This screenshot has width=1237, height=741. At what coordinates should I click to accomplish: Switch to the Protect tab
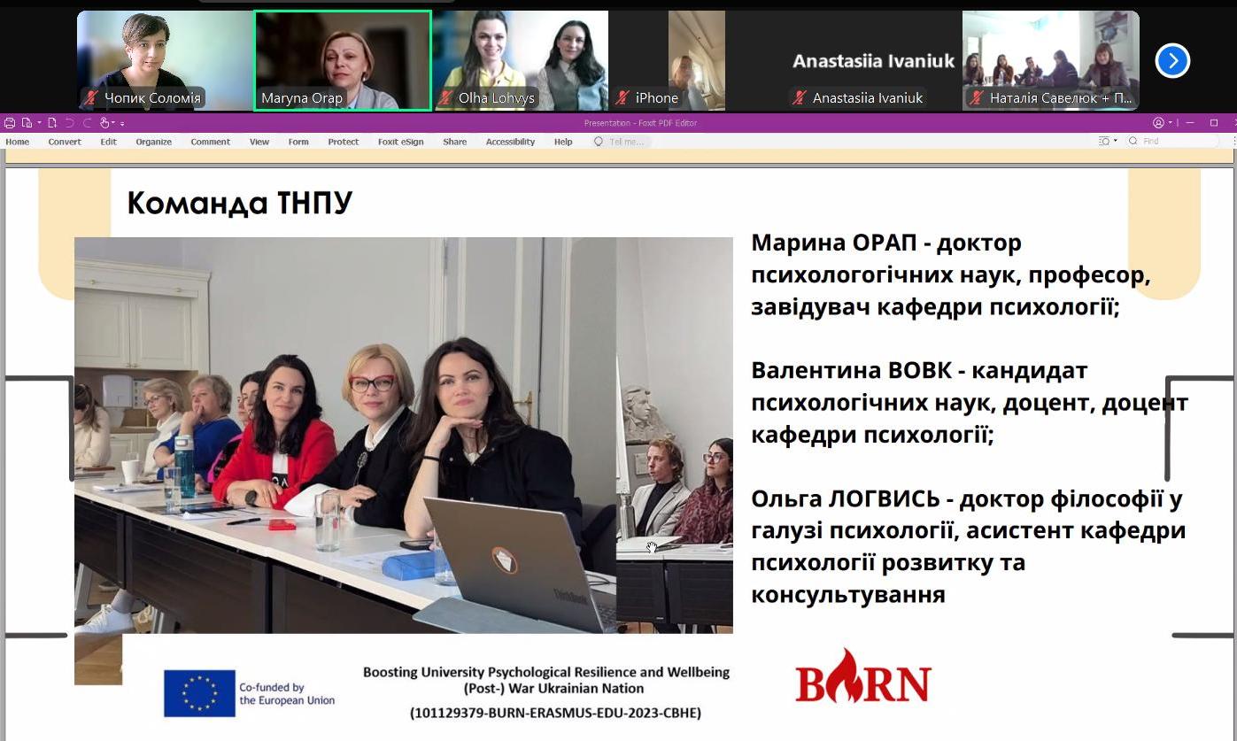coord(343,142)
